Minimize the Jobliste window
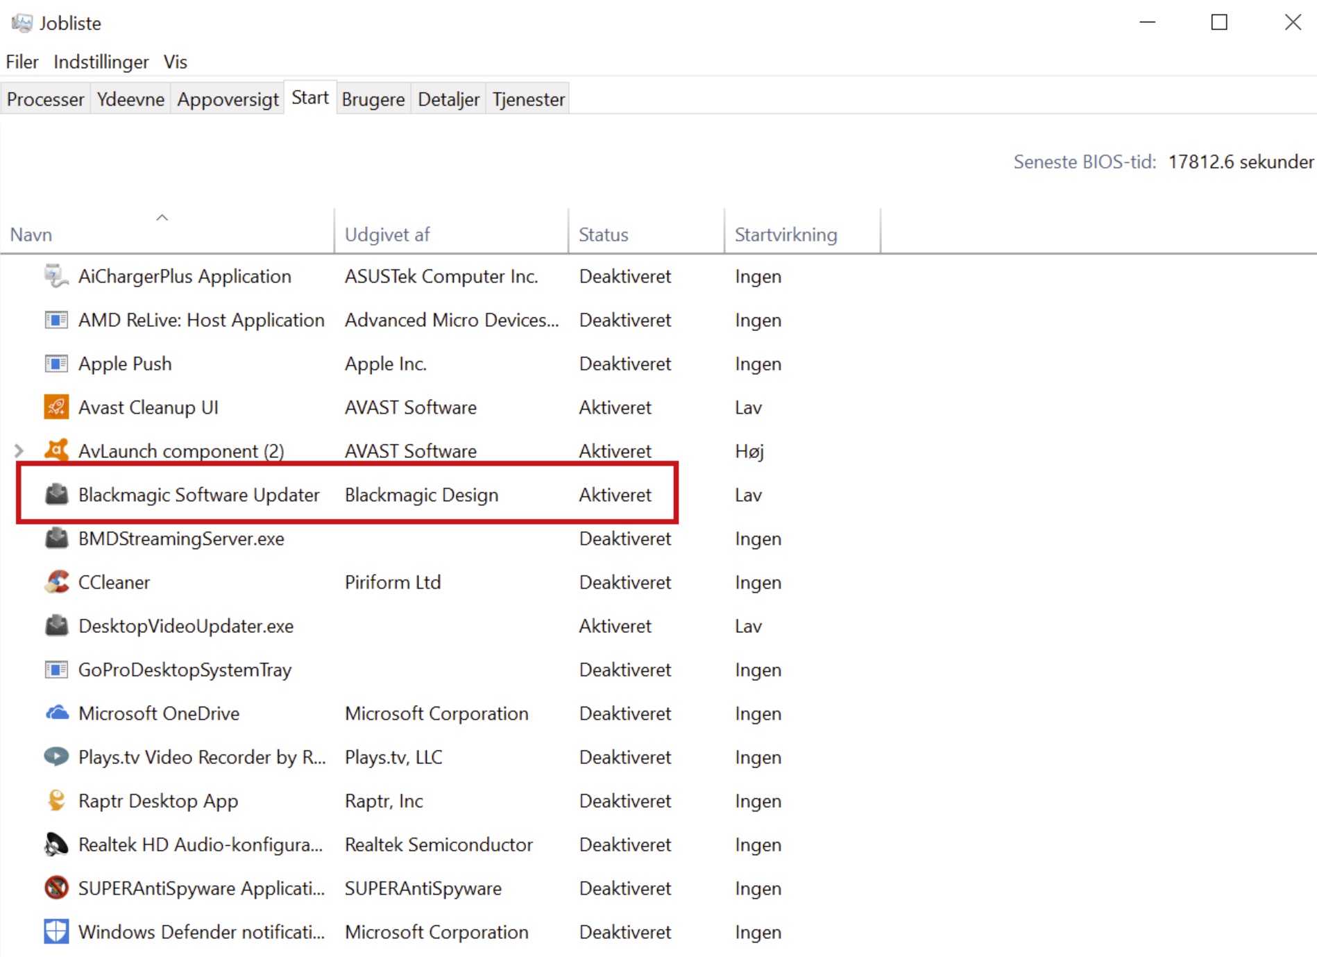 [x=1148, y=22]
